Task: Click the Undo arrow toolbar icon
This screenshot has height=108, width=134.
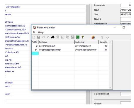Action: click(43, 37)
